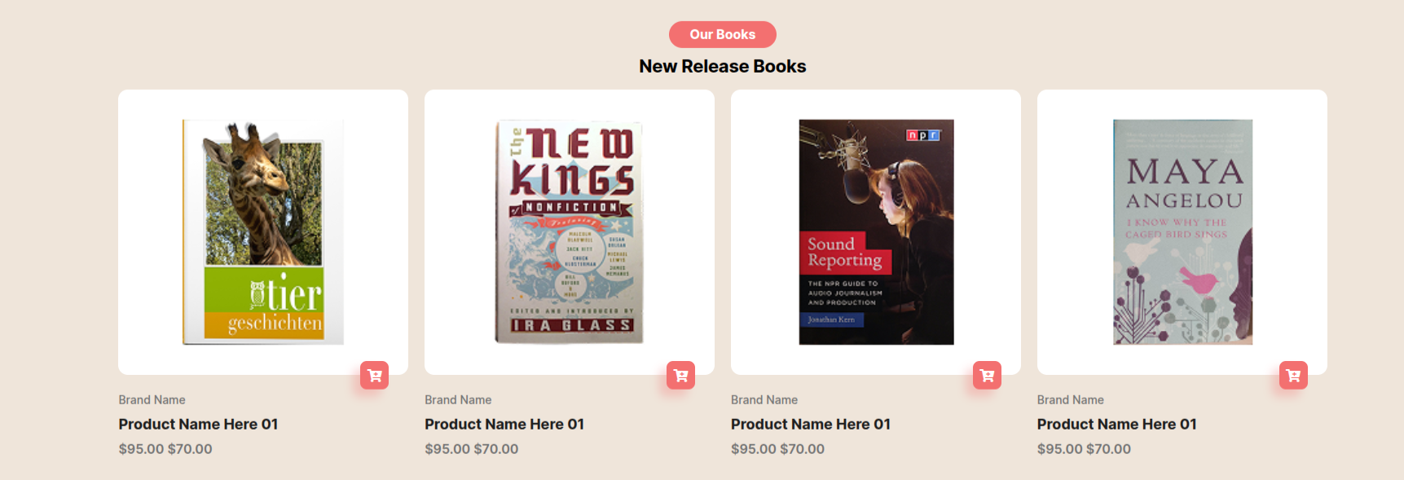This screenshot has width=1404, height=480.
Task: Add the Maya Angelou book to cart
Action: (1293, 376)
